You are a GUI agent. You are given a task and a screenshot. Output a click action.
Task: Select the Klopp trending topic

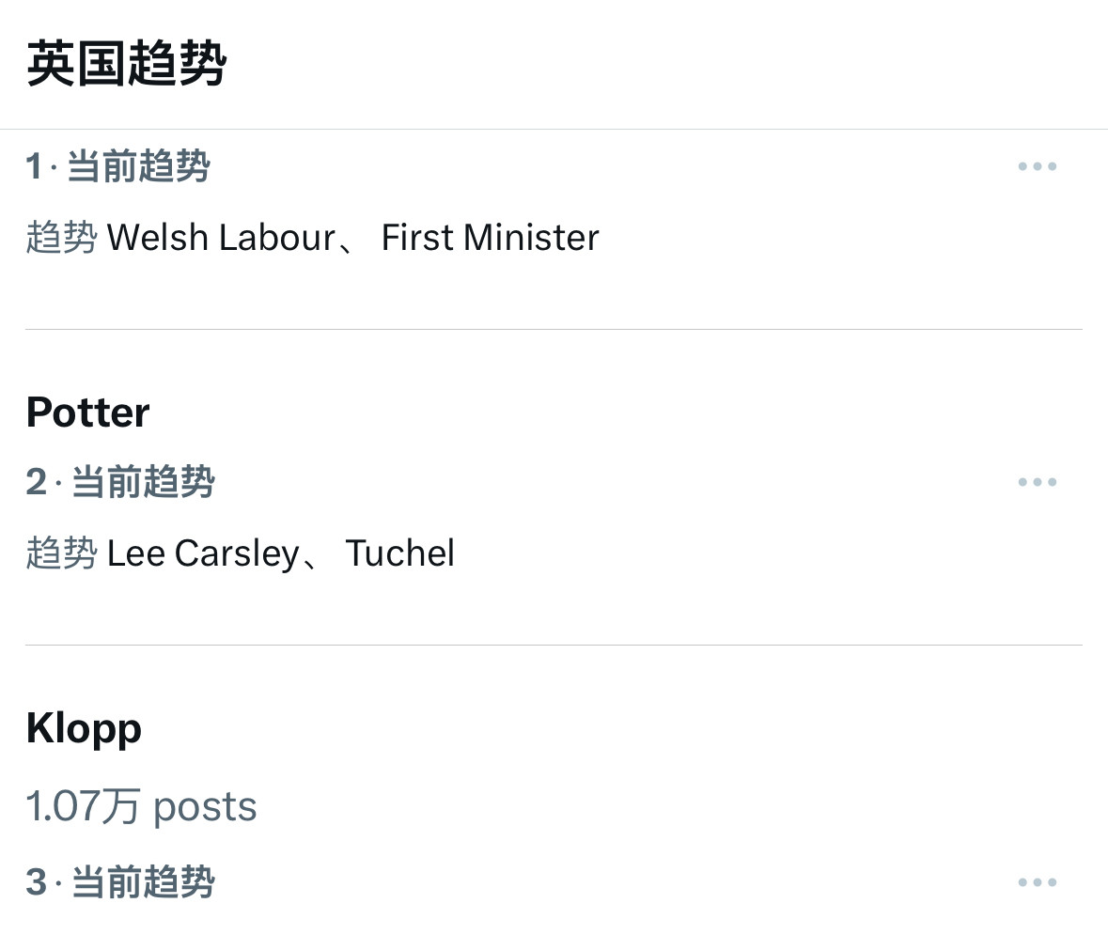click(85, 728)
